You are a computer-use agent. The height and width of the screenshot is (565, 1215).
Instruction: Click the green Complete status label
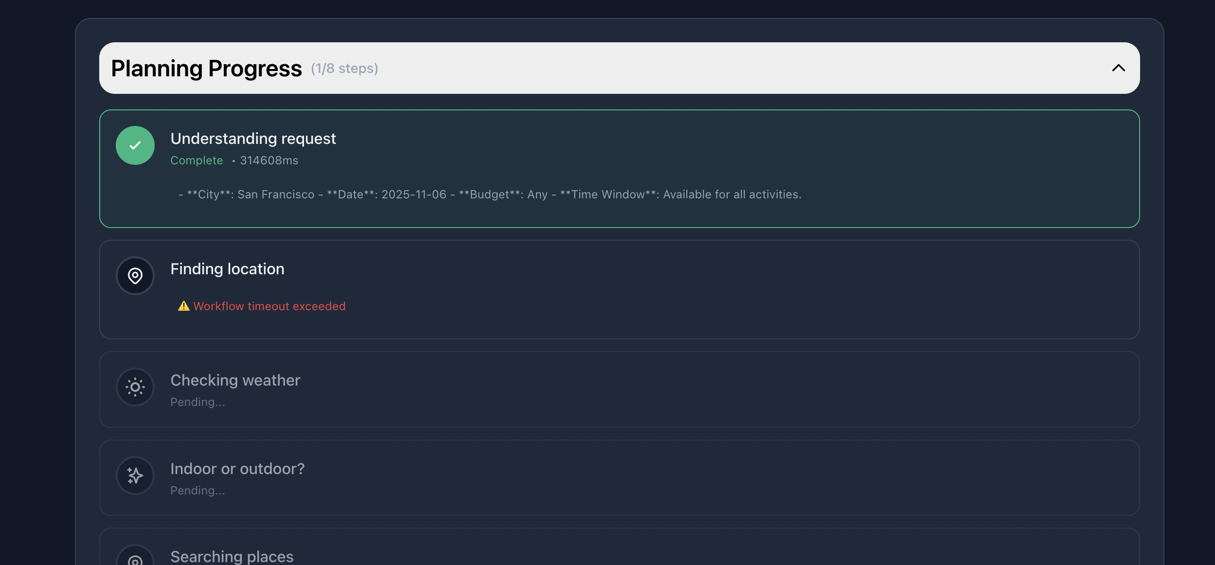point(197,160)
